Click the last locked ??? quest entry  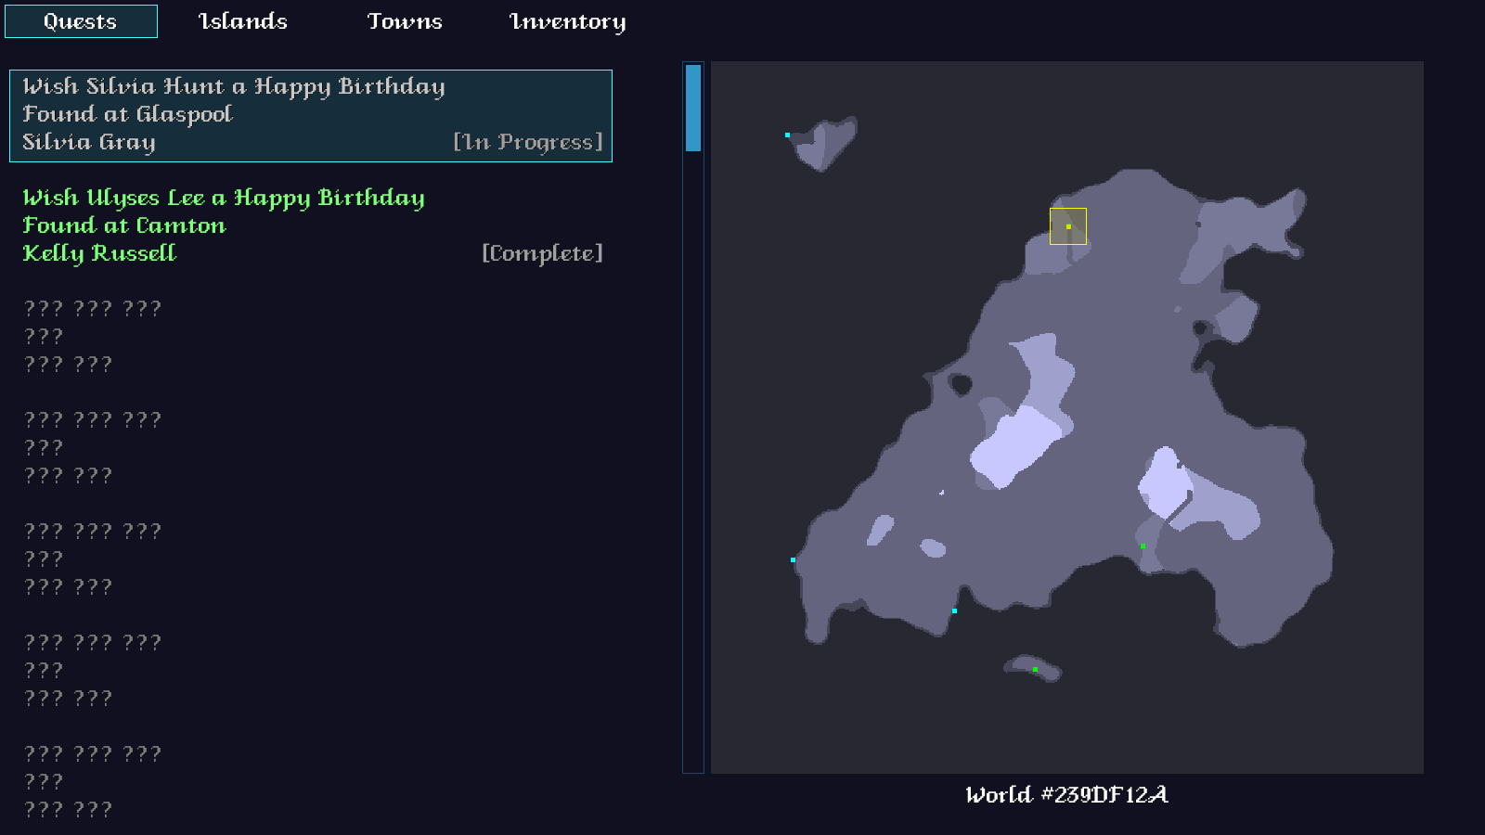coord(93,781)
